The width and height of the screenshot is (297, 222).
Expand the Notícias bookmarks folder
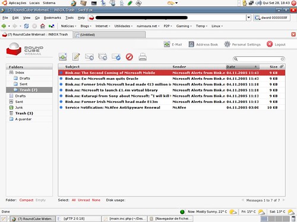click(68, 26)
